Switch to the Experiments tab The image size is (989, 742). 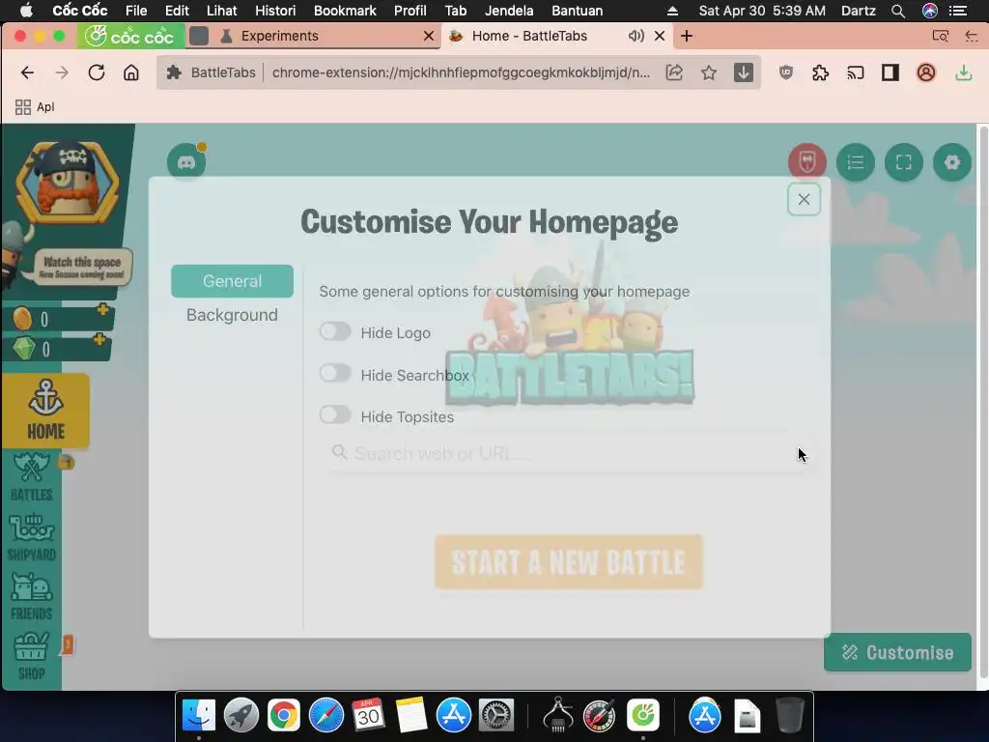coord(279,36)
